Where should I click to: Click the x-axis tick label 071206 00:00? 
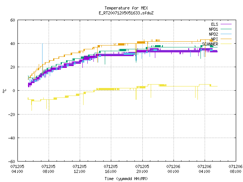pyautogui.click(x=173, y=169)
